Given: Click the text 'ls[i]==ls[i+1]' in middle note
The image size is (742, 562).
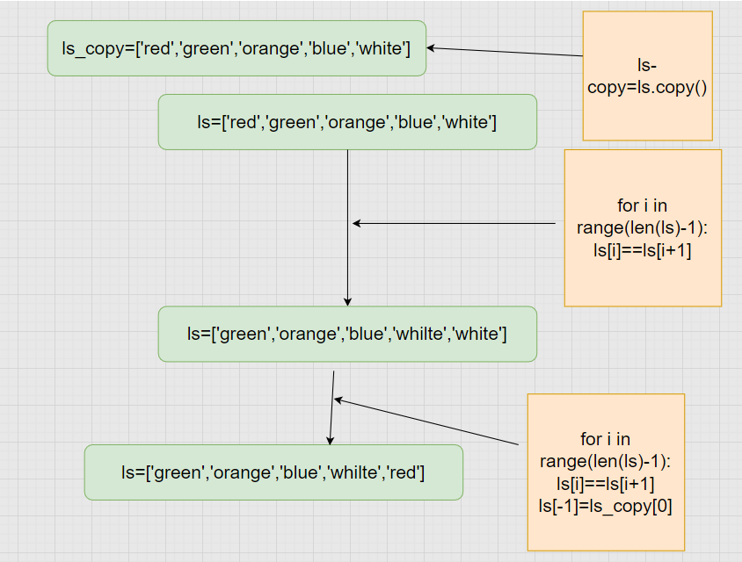Looking at the screenshot, I should [643, 250].
